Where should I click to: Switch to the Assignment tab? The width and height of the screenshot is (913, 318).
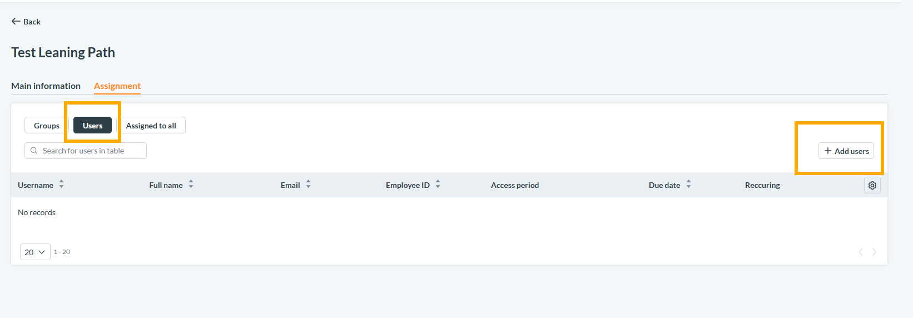click(117, 86)
